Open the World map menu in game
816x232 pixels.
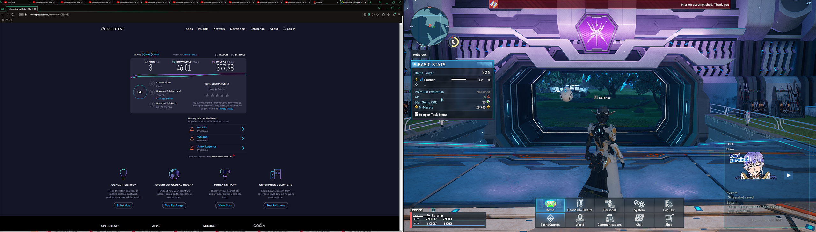pyautogui.click(x=580, y=220)
